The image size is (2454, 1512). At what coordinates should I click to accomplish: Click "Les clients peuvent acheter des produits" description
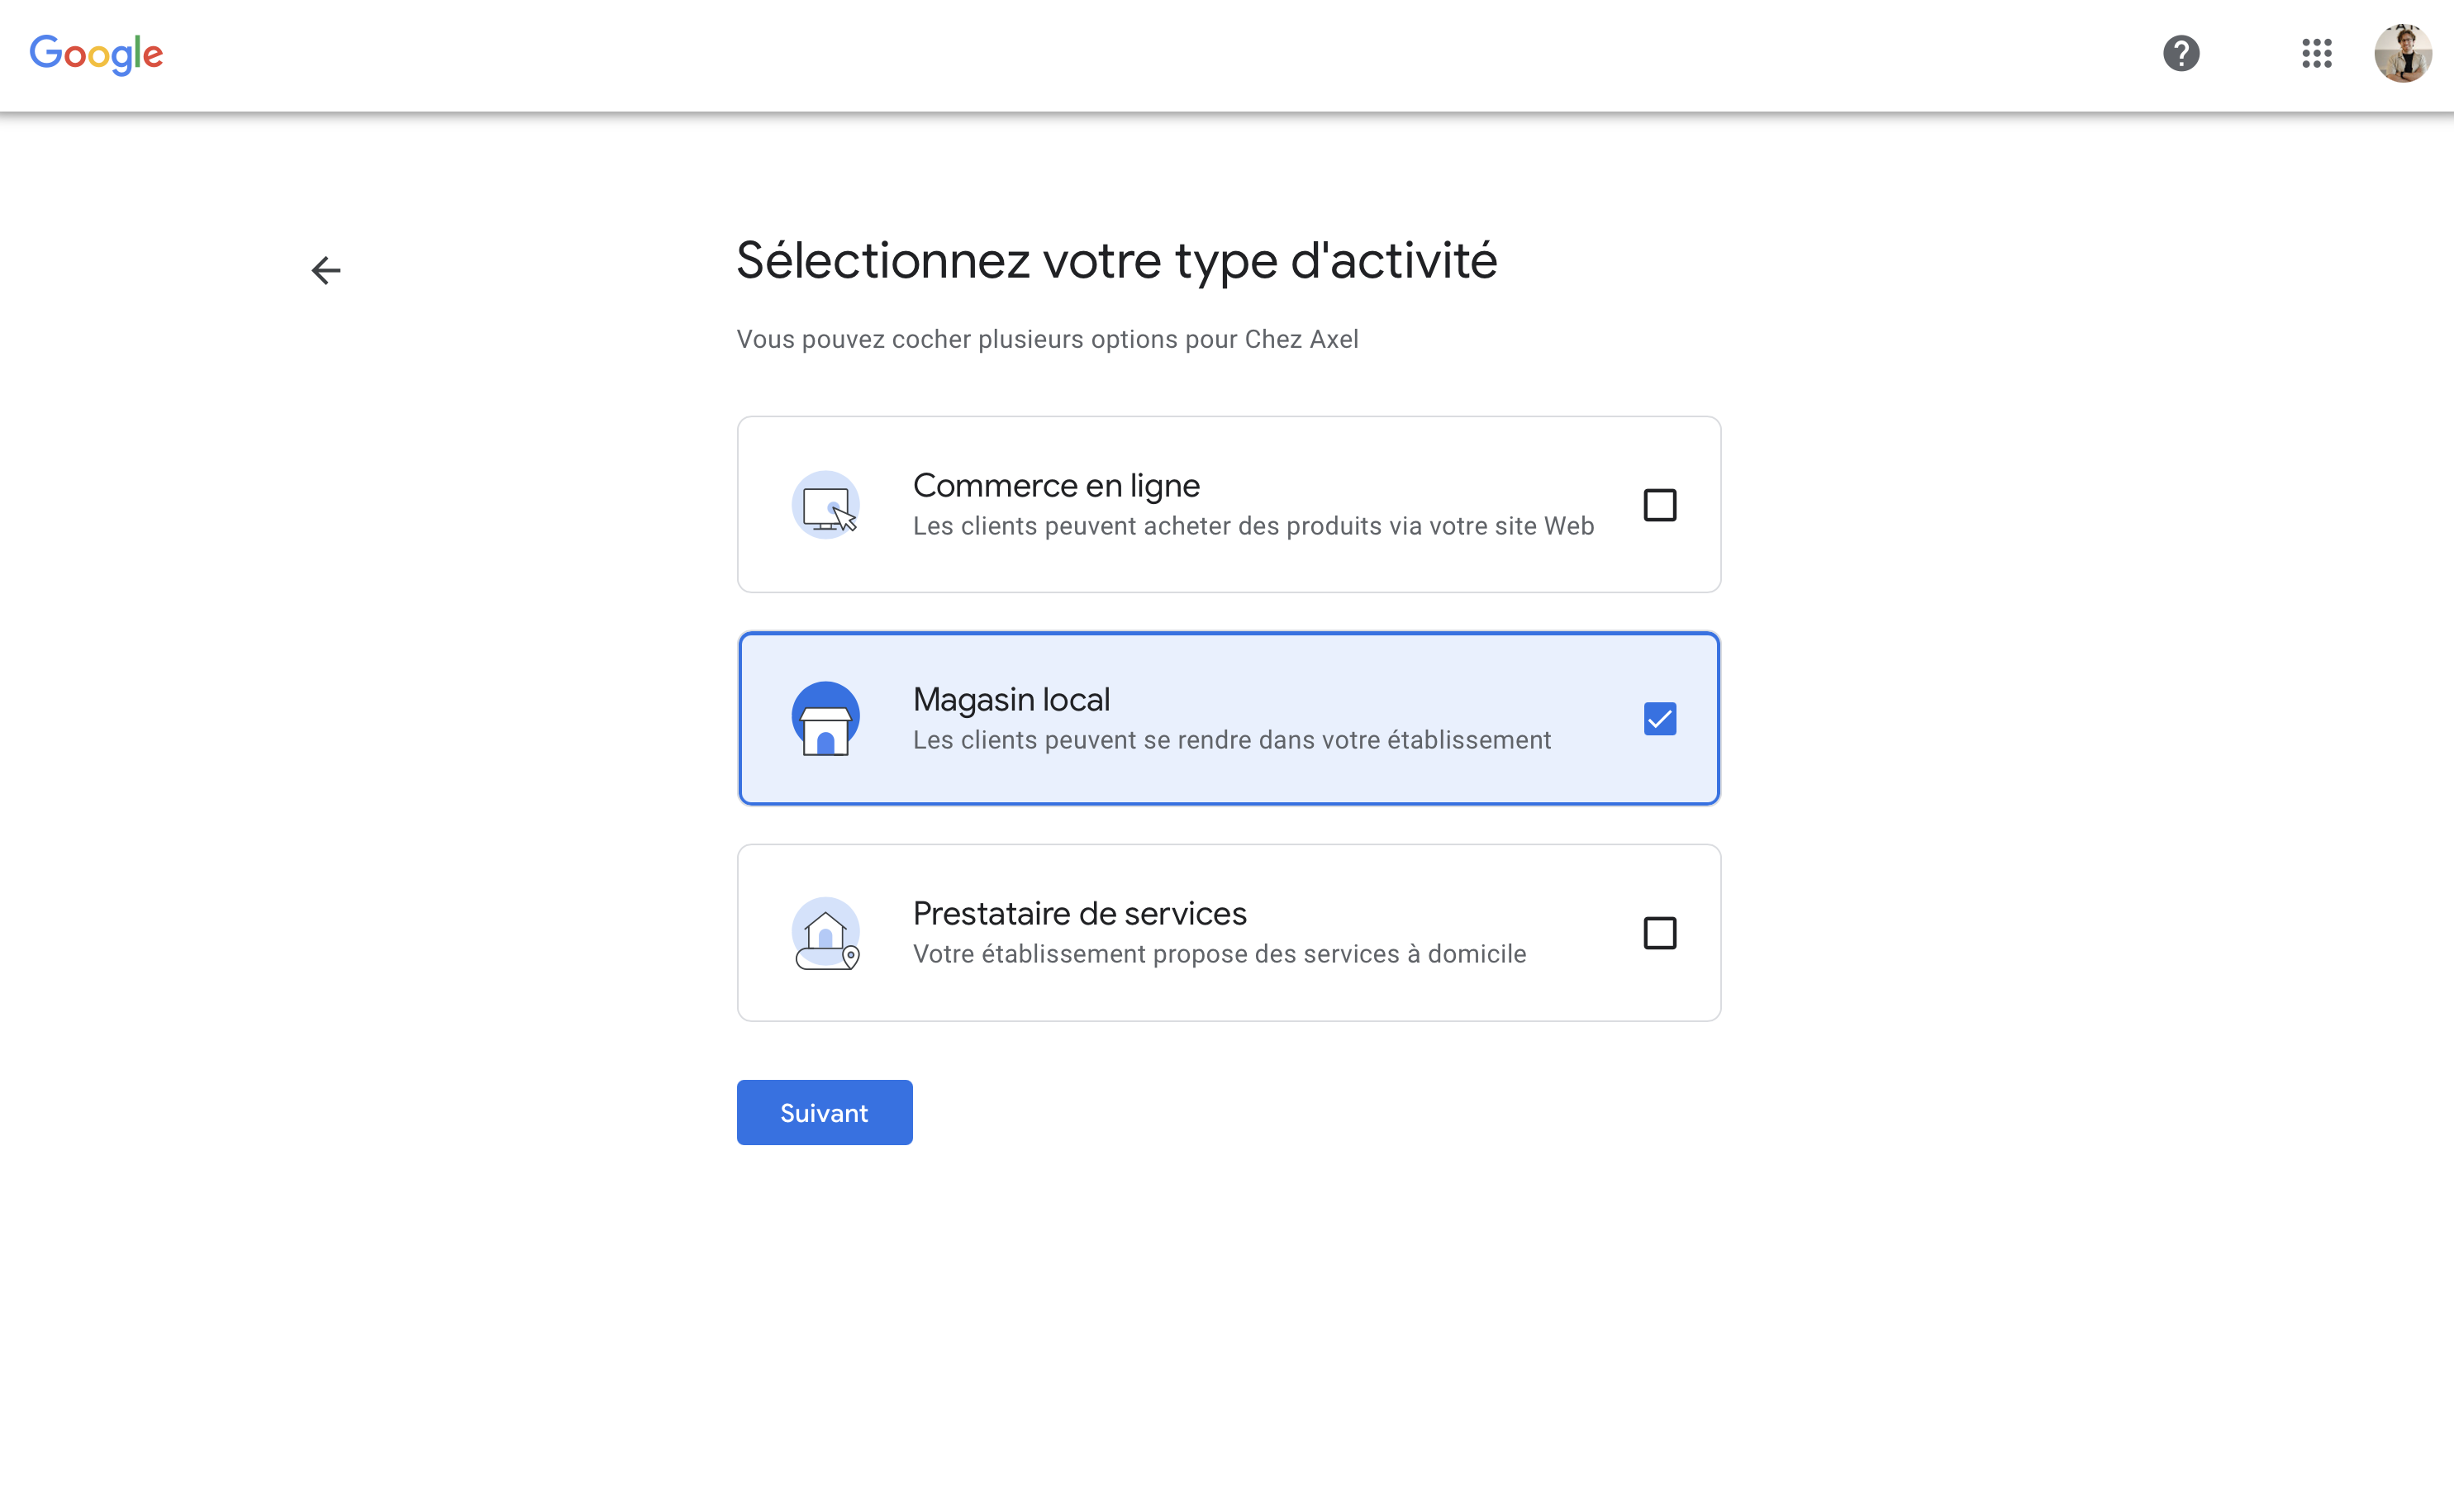pyautogui.click(x=1253, y=527)
